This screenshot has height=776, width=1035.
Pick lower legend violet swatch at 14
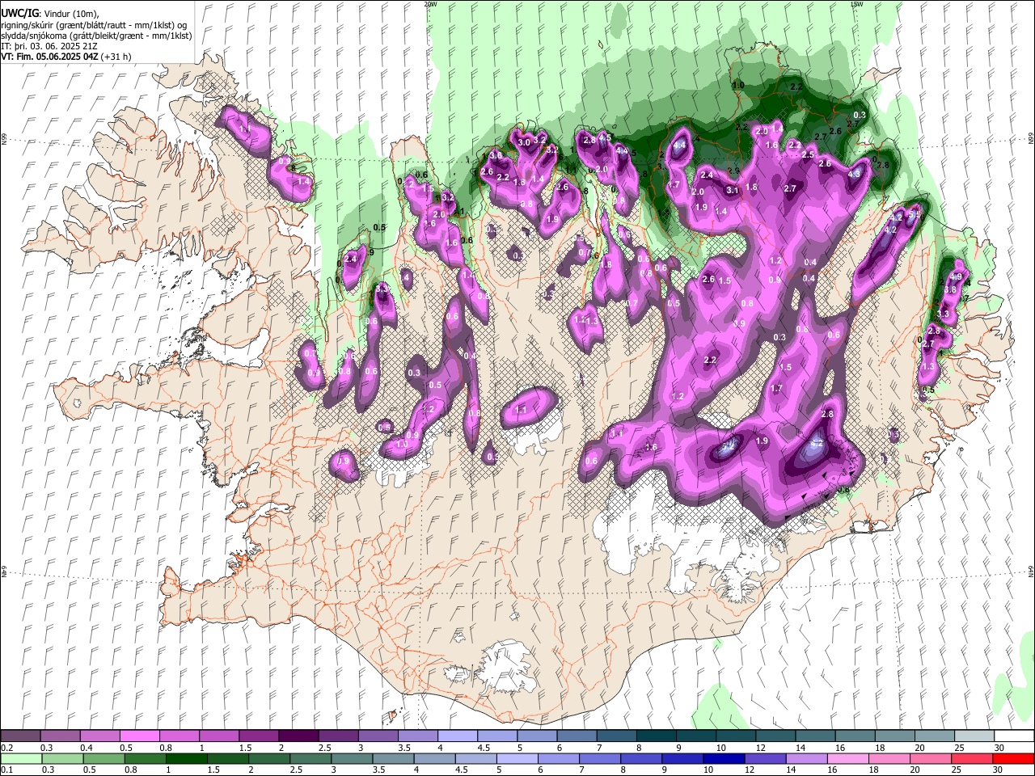(805, 758)
